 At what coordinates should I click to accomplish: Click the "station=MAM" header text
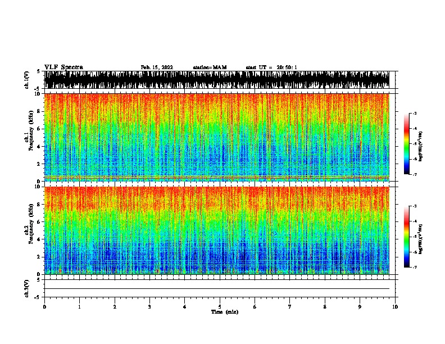click(x=210, y=67)
